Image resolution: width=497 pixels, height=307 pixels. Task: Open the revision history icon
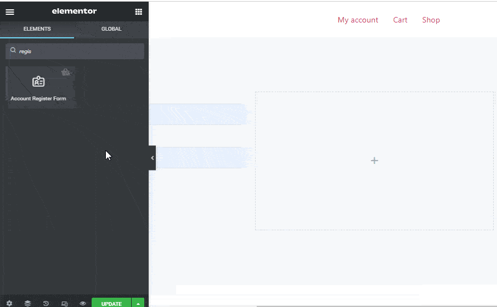click(46, 303)
